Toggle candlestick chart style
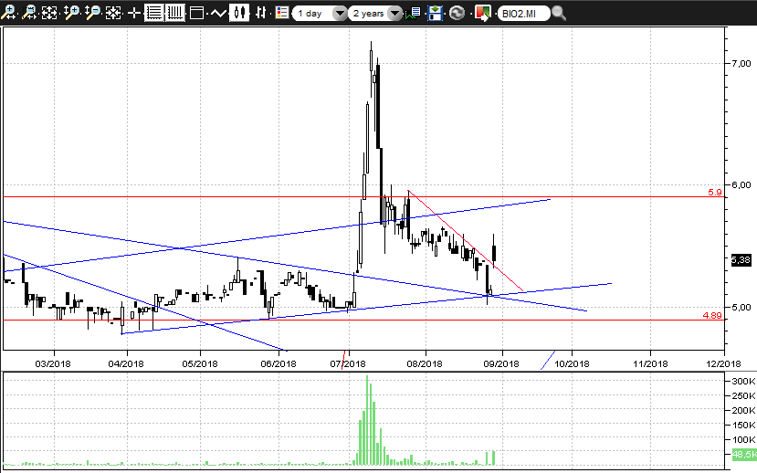The height and width of the screenshot is (473, 757). click(240, 13)
